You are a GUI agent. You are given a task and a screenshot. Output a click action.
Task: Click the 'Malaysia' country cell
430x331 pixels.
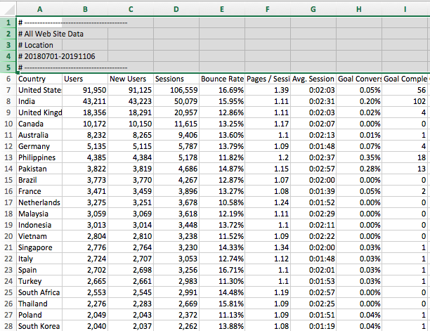point(39,214)
